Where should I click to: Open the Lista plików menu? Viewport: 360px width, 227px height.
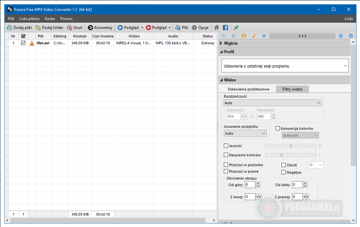(x=29, y=19)
